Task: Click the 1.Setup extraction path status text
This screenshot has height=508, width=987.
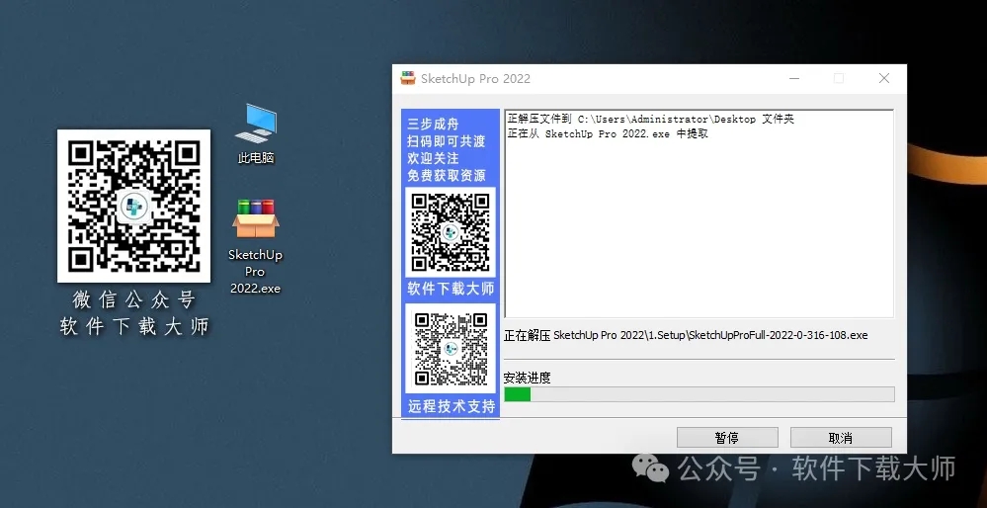Action: click(686, 335)
